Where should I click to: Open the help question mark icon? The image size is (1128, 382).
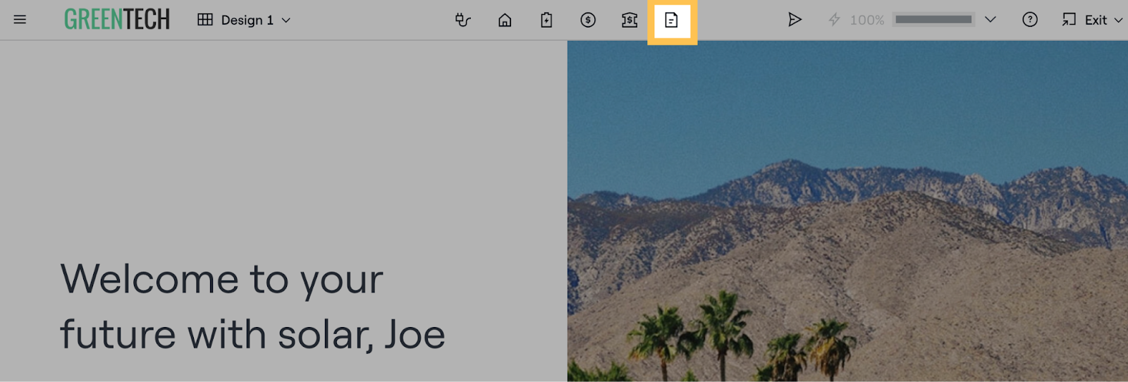coord(1030,20)
